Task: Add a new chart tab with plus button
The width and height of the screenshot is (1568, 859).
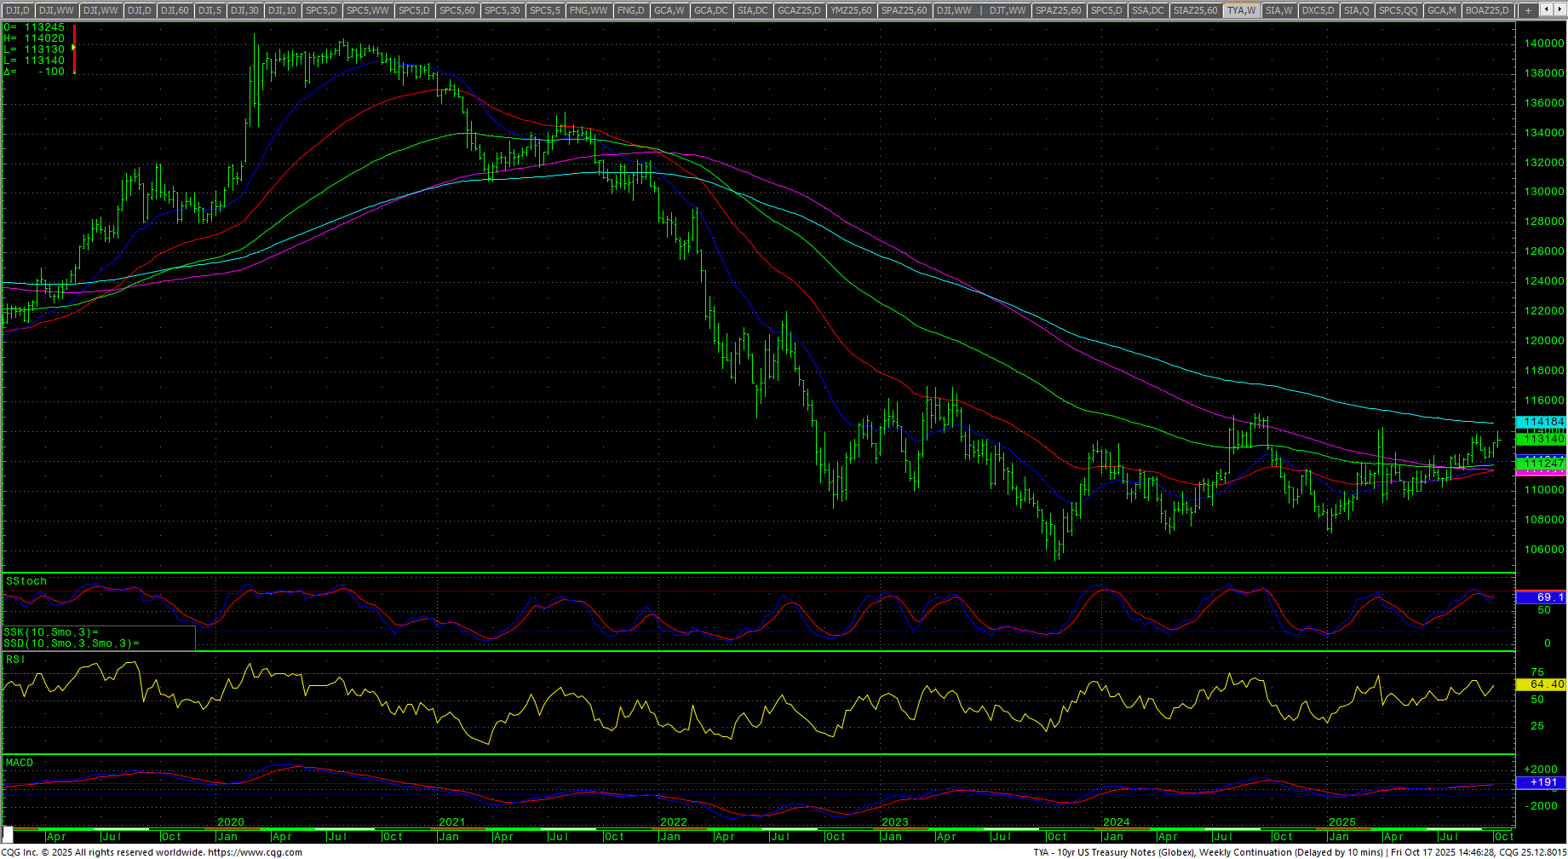Action: click(x=1528, y=10)
